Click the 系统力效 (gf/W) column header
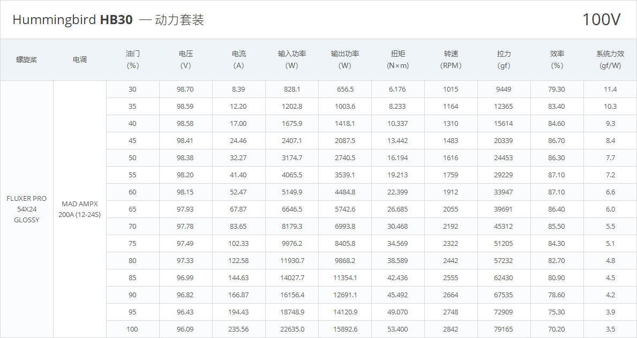637x338 pixels. (610, 59)
